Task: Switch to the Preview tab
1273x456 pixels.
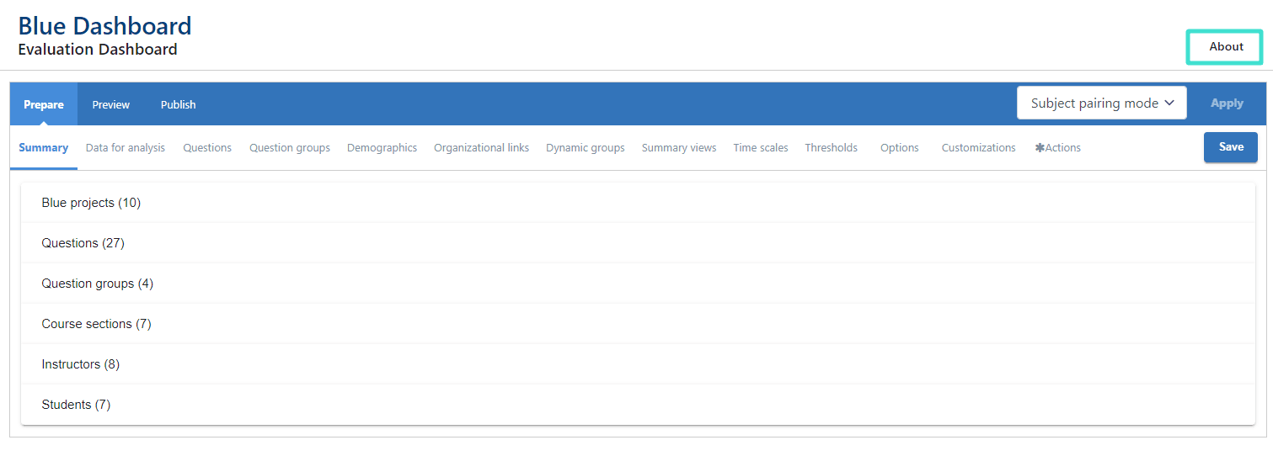Action: point(111,104)
